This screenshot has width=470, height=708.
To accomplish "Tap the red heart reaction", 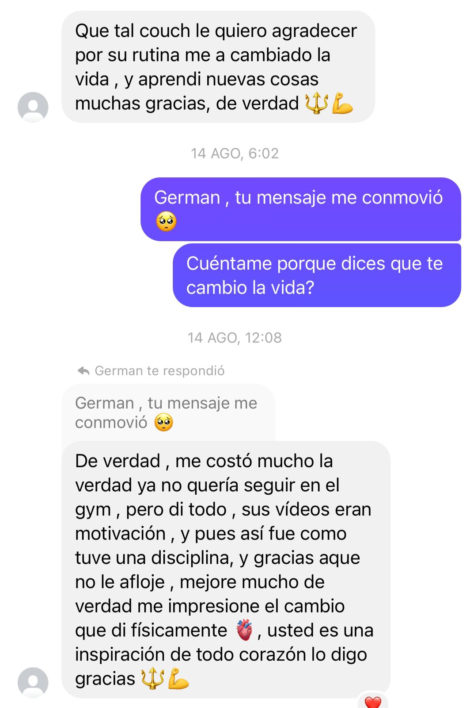I will point(373,702).
